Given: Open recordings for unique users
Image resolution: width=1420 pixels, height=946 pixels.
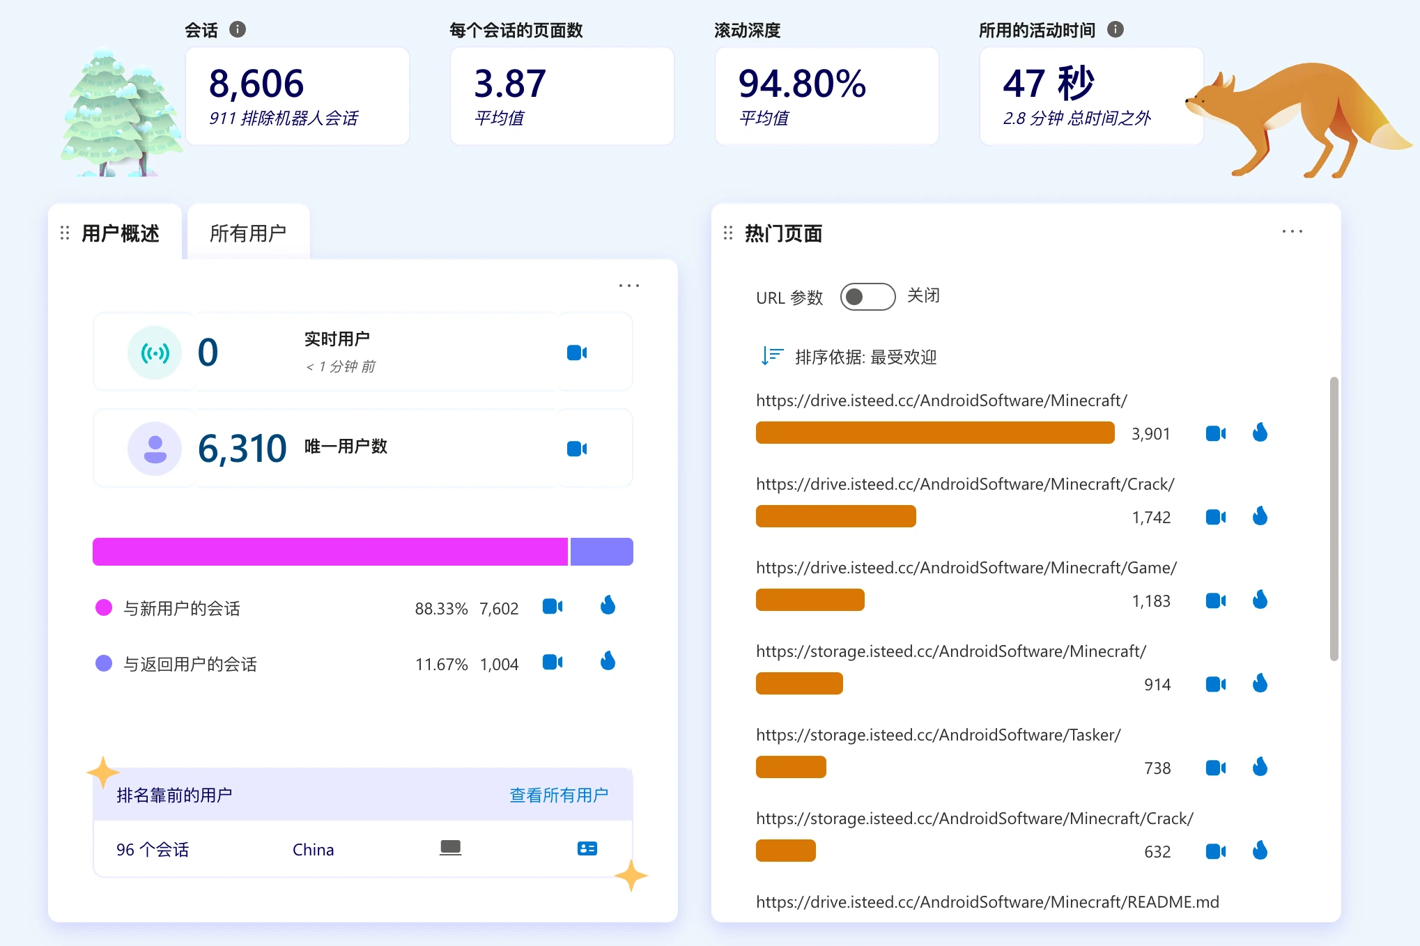Looking at the screenshot, I should [576, 449].
